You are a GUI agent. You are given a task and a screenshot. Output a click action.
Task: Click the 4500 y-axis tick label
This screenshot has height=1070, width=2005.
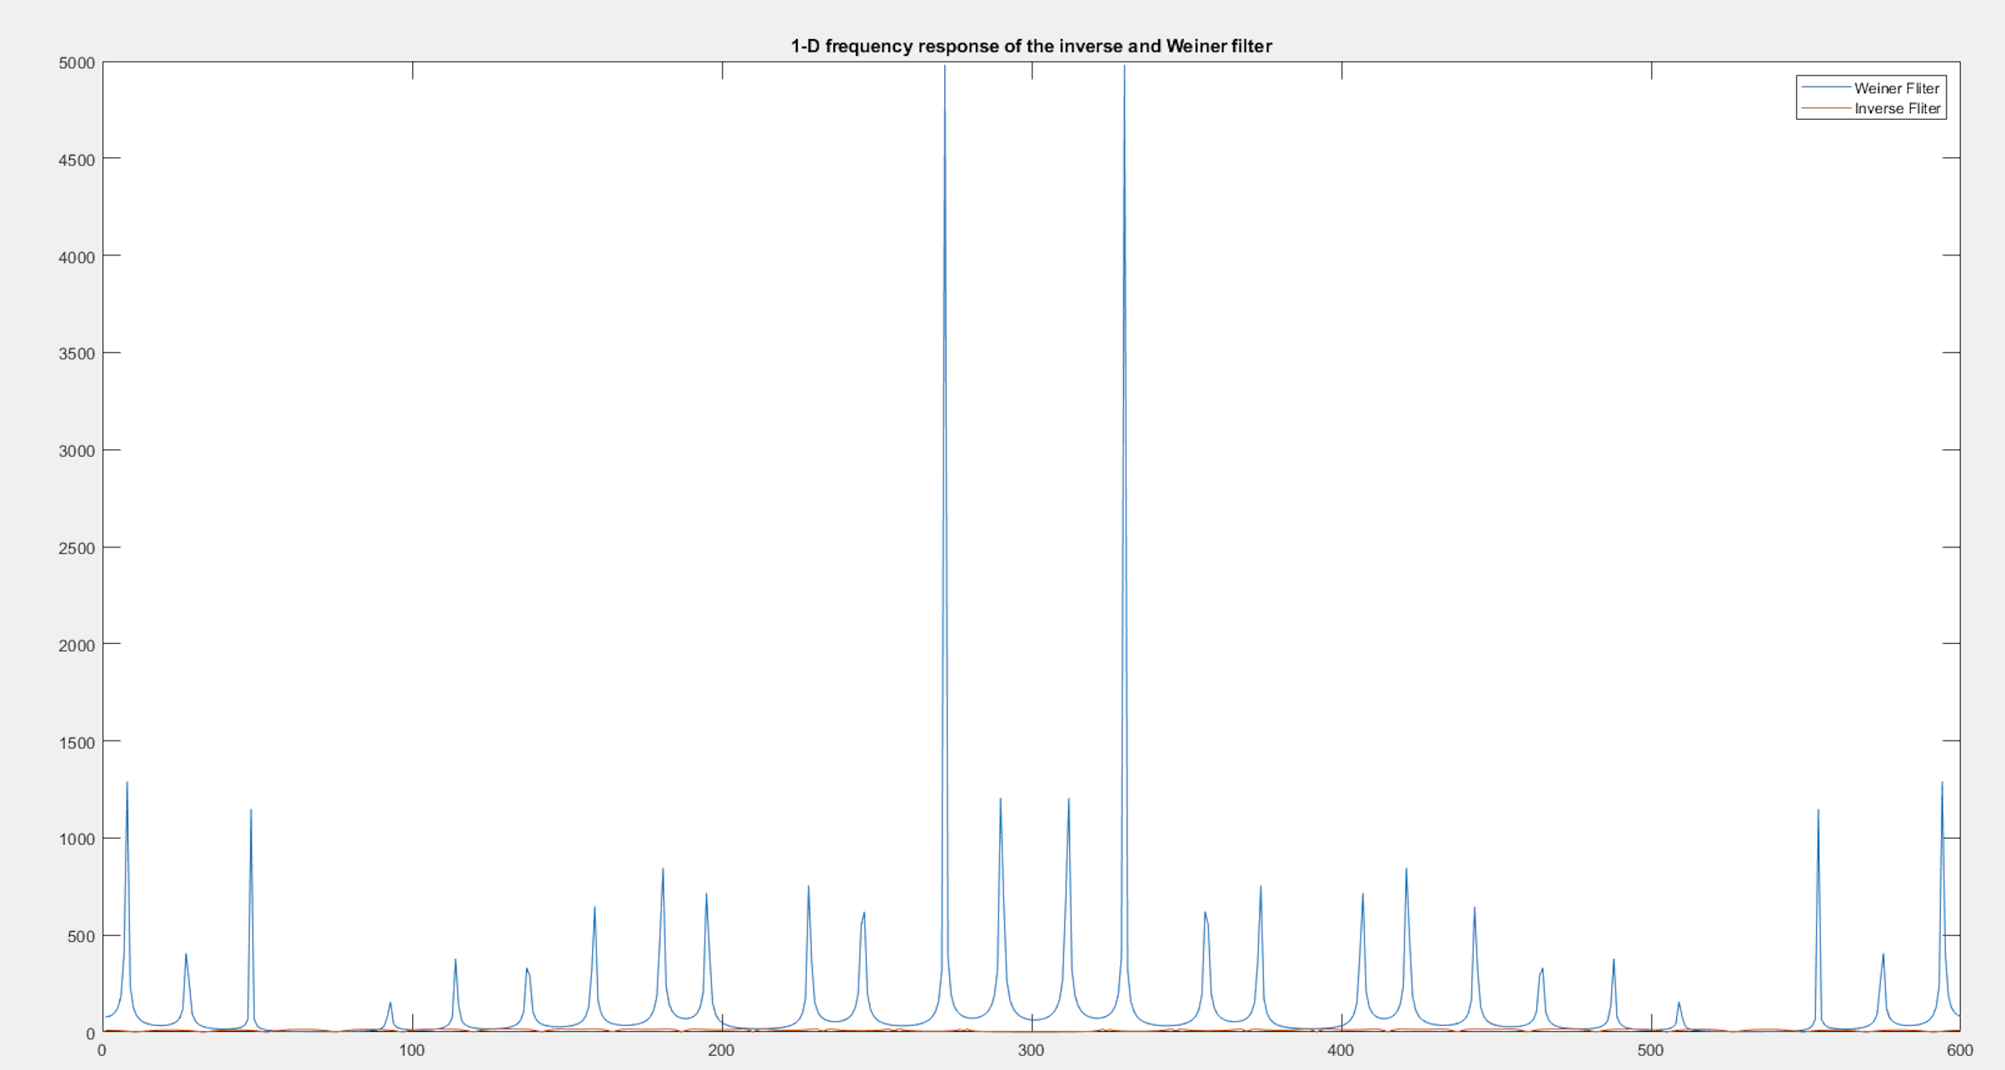[77, 160]
